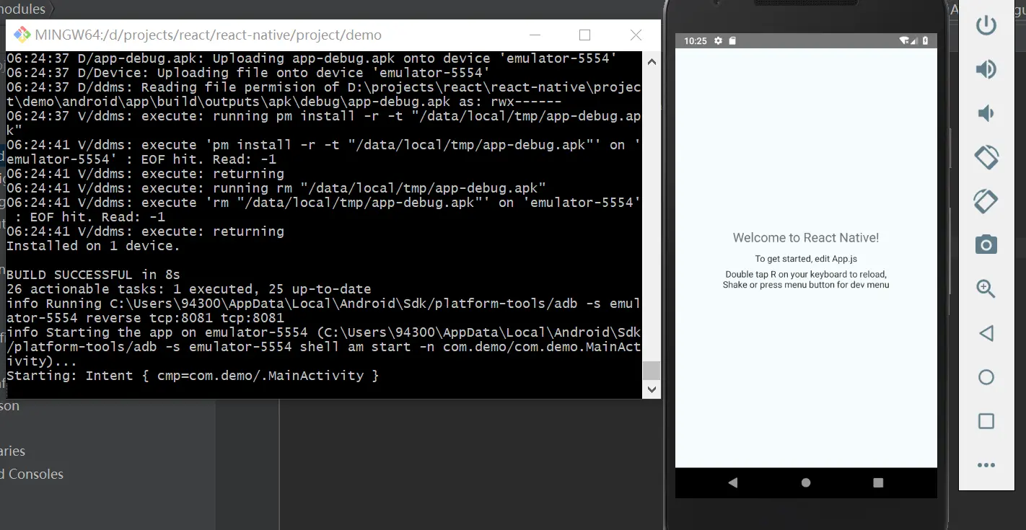Click the emulator power button icon
This screenshot has width=1026, height=530.
986,25
